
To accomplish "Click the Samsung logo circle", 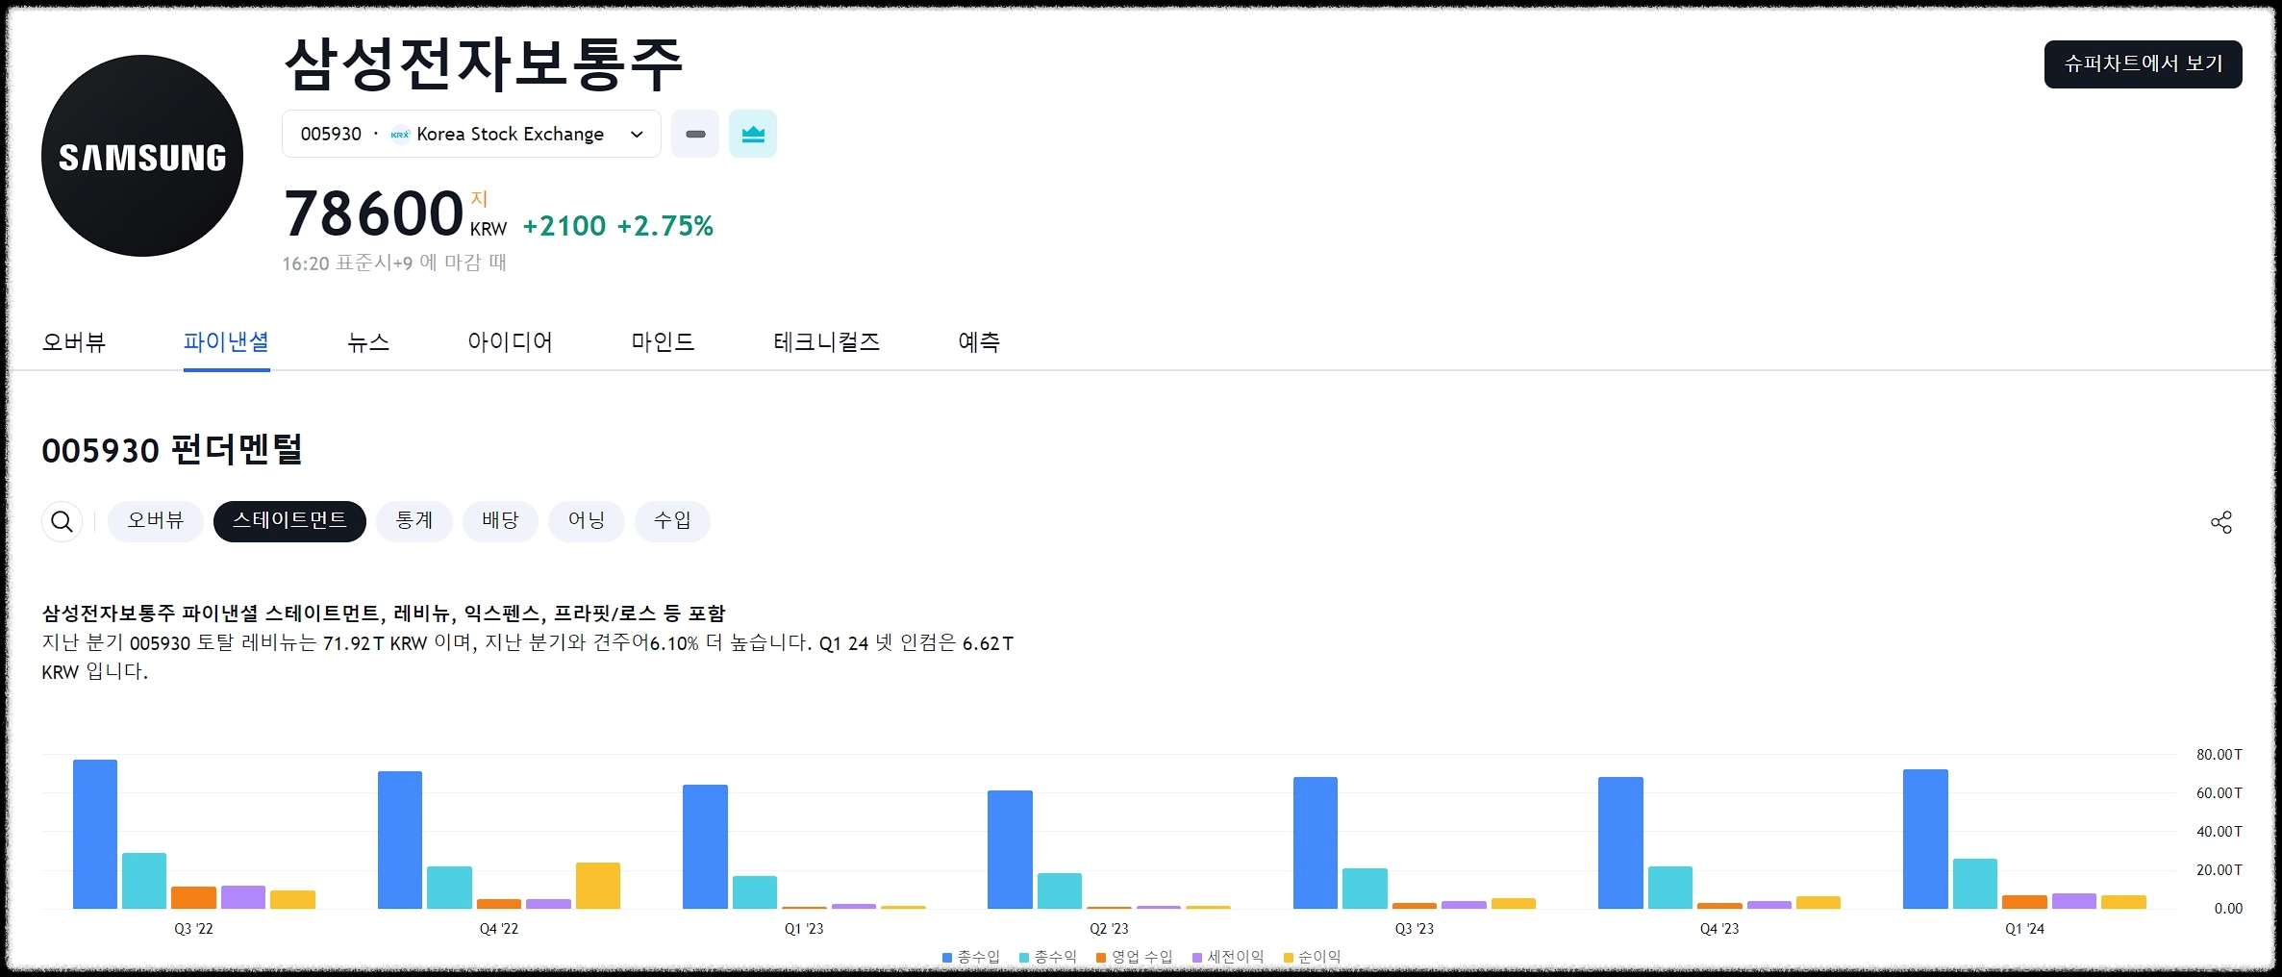I will pos(142,156).
